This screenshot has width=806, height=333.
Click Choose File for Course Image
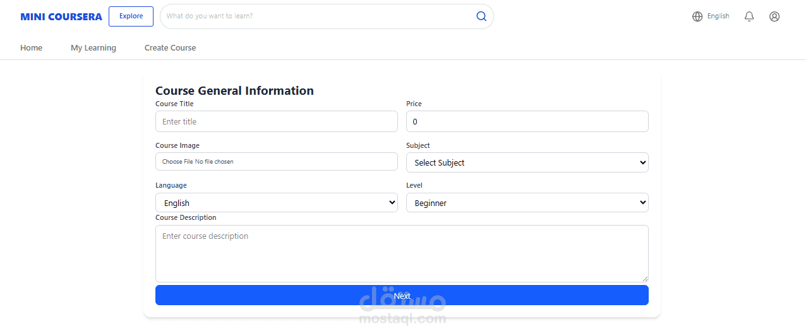[x=177, y=162]
